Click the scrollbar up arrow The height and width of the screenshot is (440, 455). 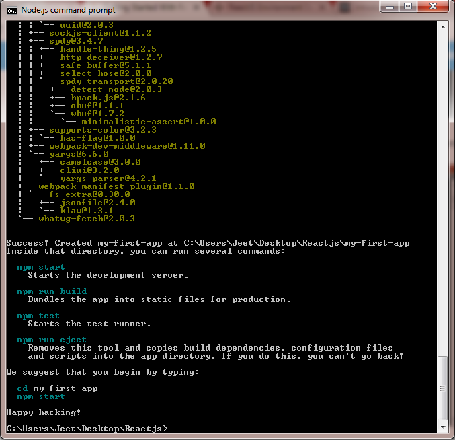[443, 26]
